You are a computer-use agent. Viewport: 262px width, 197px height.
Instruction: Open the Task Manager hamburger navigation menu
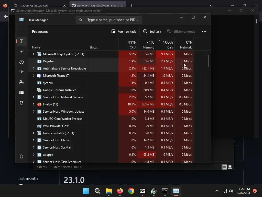(21, 31)
